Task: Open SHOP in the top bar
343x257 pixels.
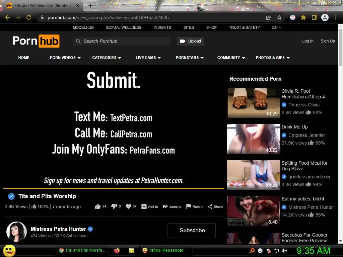Action: (211, 27)
